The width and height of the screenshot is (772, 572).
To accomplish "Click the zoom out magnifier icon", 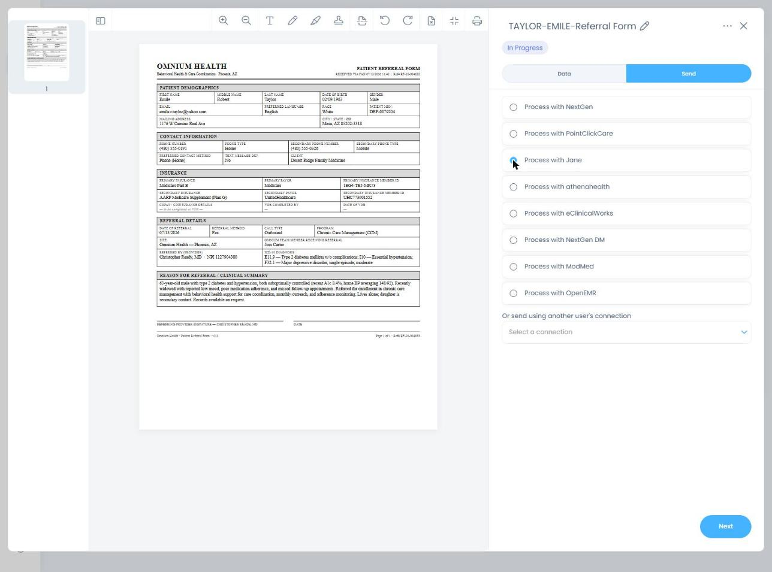I will [x=246, y=20].
